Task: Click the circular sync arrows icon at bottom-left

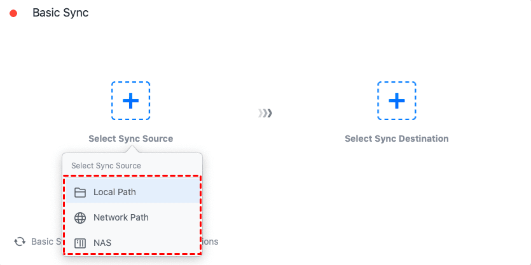Action: coord(20,241)
